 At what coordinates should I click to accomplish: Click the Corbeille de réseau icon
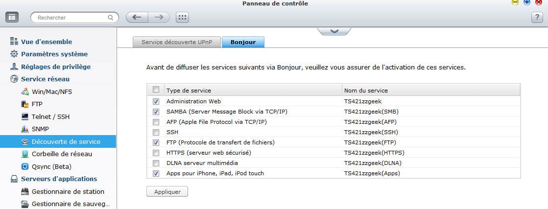[x=25, y=154]
